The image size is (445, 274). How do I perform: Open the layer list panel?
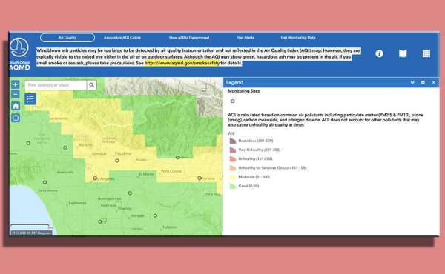[x=30, y=99]
